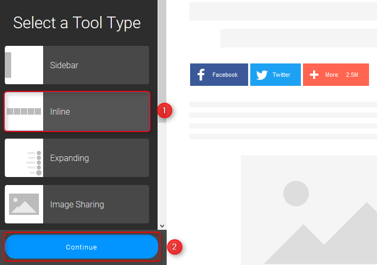
Task: Click the scrollbar down arrow
Action: [x=162, y=226]
